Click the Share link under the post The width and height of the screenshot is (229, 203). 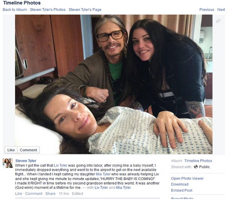coord(50,194)
